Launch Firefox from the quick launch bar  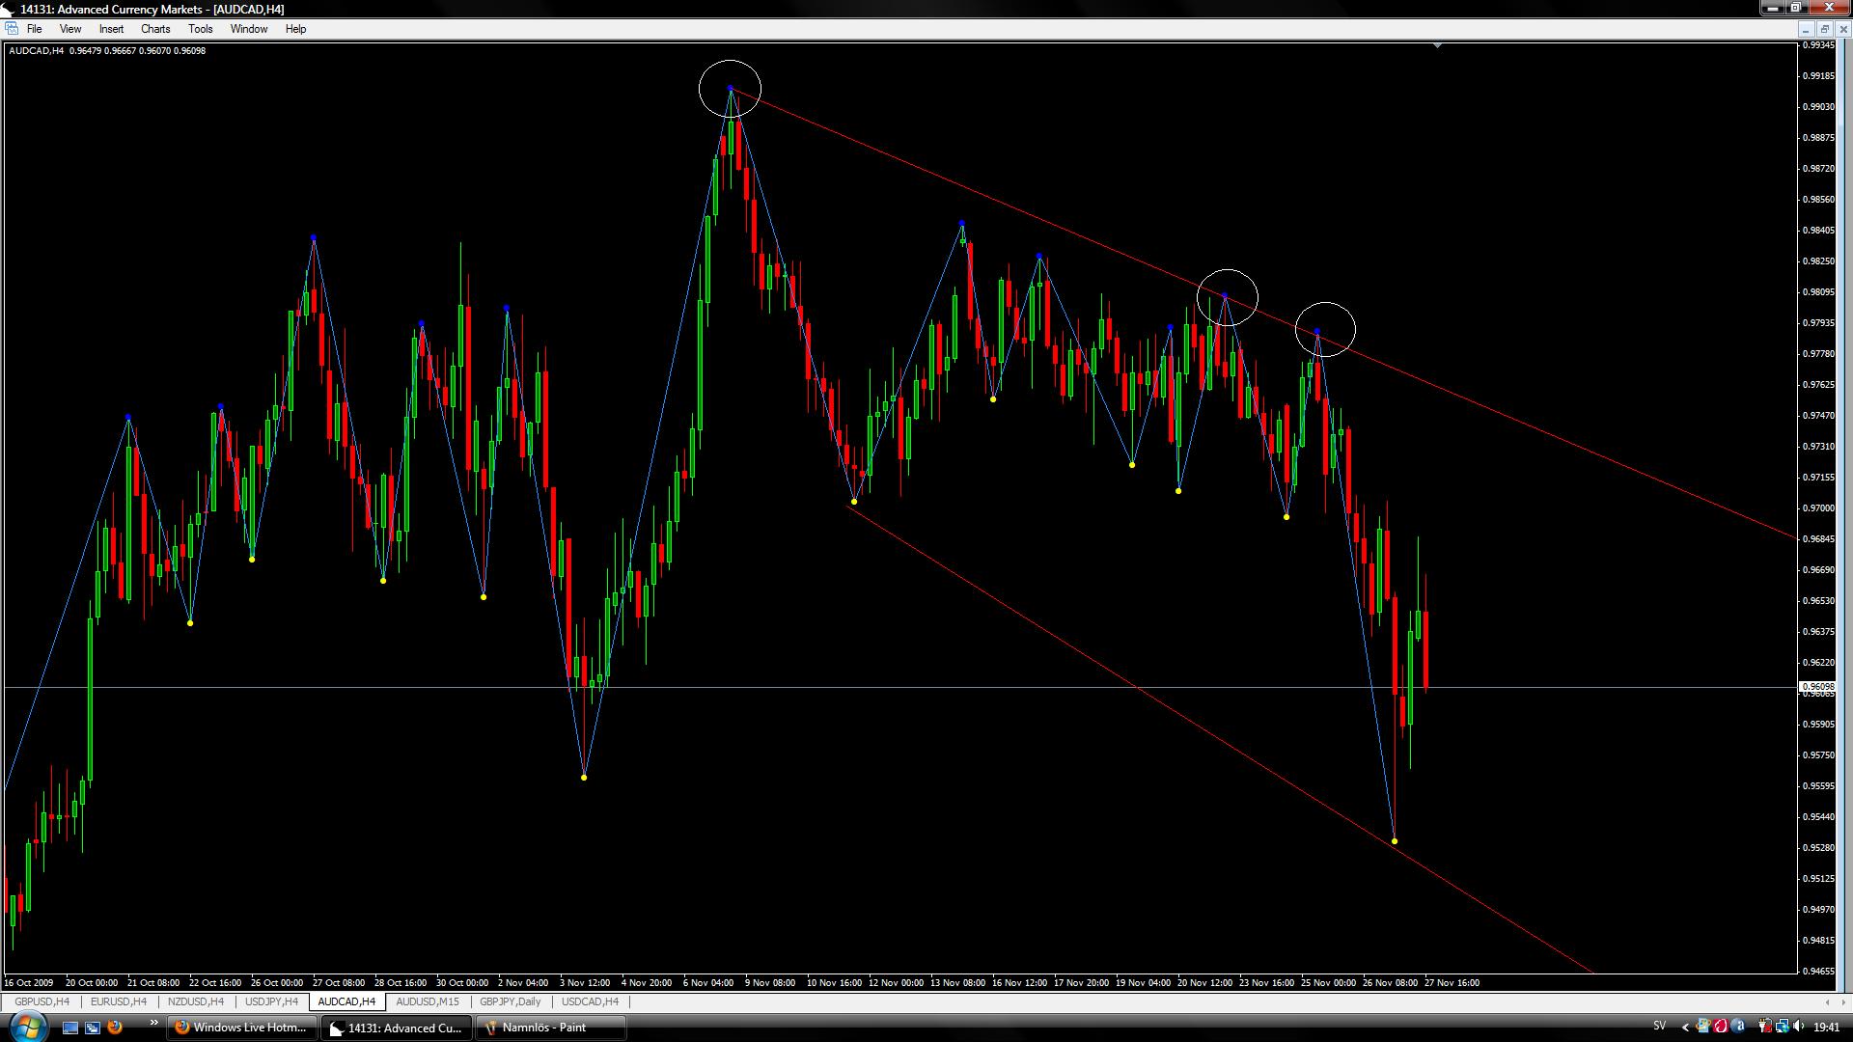click(115, 1028)
